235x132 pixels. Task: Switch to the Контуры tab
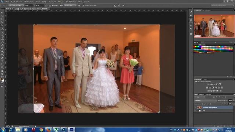pyautogui.click(x=208, y=95)
